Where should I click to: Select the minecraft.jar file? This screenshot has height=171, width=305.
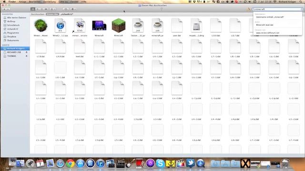coord(157,26)
